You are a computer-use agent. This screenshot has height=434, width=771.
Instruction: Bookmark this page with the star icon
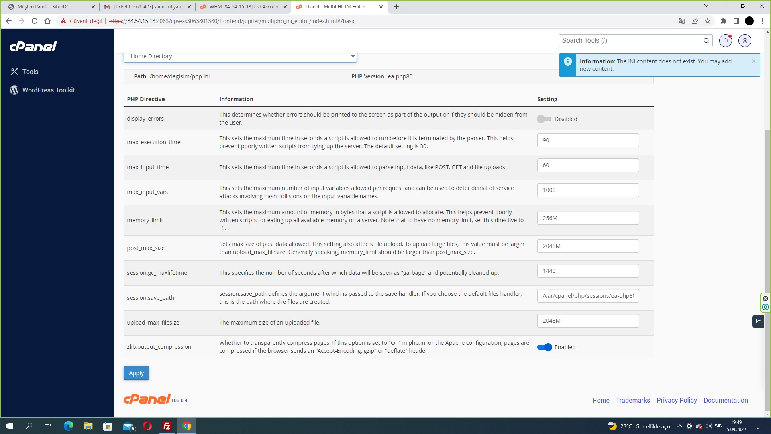(x=708, y=21)
